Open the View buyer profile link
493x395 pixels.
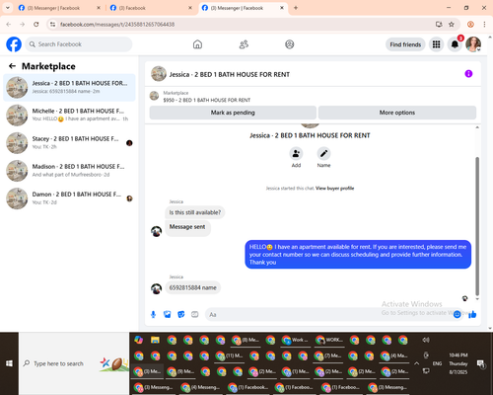334,189
